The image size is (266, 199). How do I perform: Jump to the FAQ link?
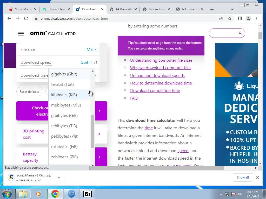tap(134, 98)
